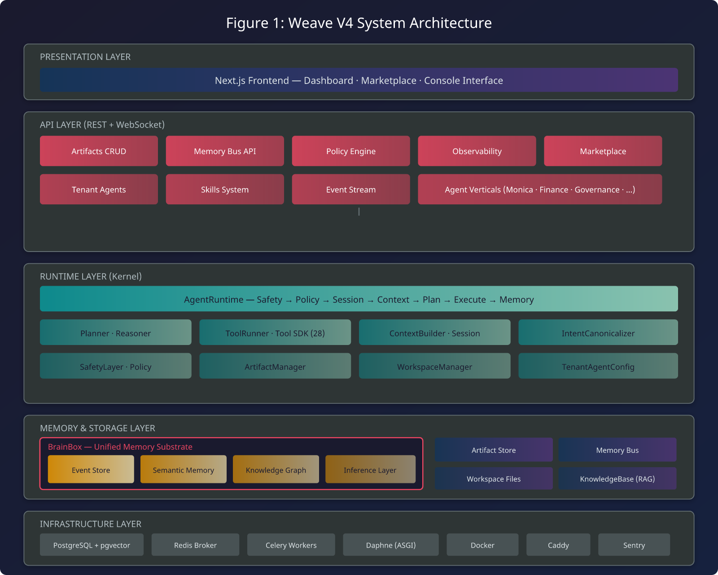
Task: Select the Event Store box
Action: pyautogui.click(x=91, y=469)
